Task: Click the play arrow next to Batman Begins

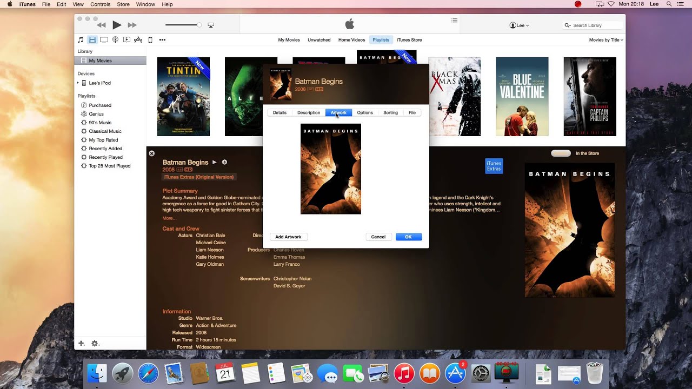Action: (x=215, y=162)
